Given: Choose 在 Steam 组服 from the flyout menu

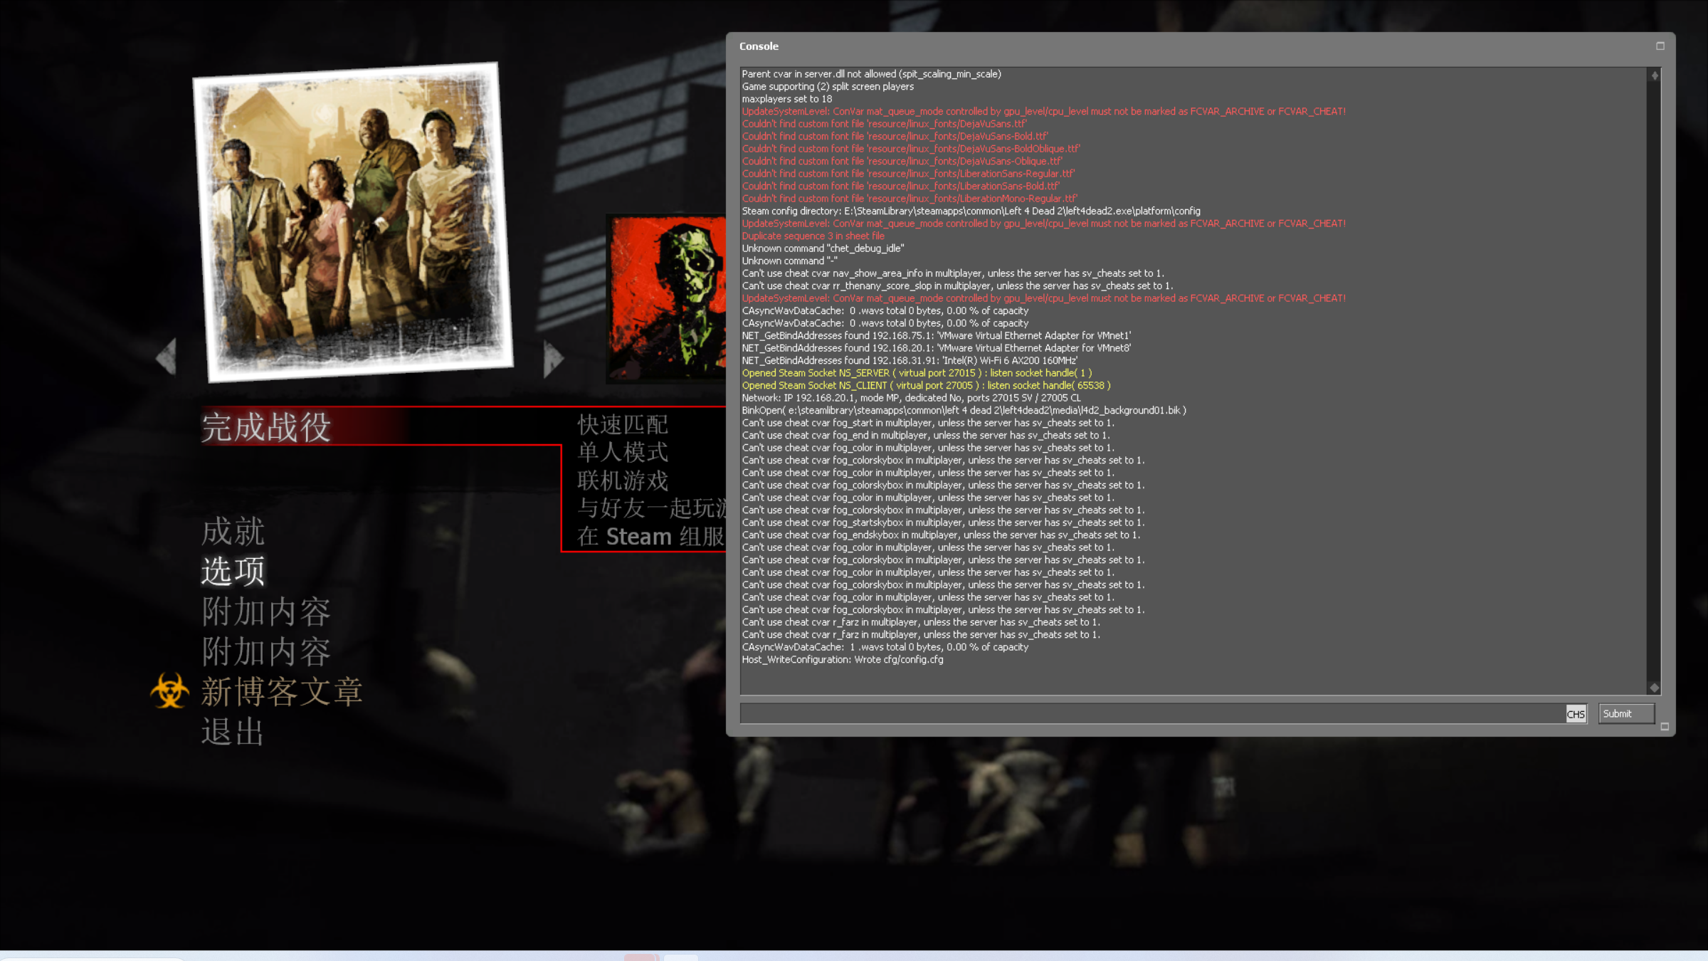Looking at the screenshot, I should pyautogui.click(x=651, y=536).
